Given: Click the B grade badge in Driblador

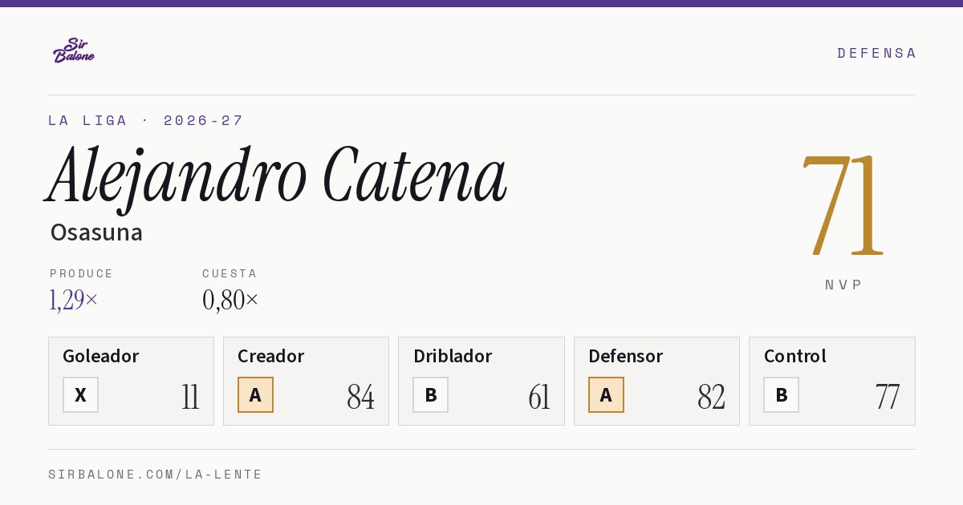Looking at the screenshot, I should 431,394.
